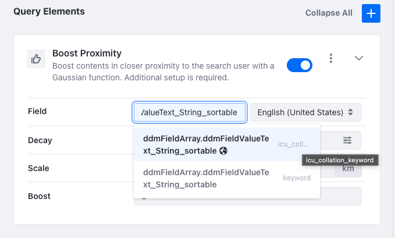Open the three-dot actions menu

coord(330,58)
